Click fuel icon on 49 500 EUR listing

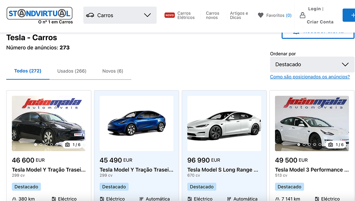coord(317,199)
